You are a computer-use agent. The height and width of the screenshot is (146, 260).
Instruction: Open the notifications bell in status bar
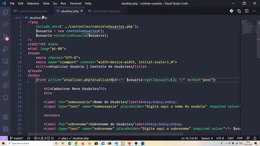pos(255,138)
